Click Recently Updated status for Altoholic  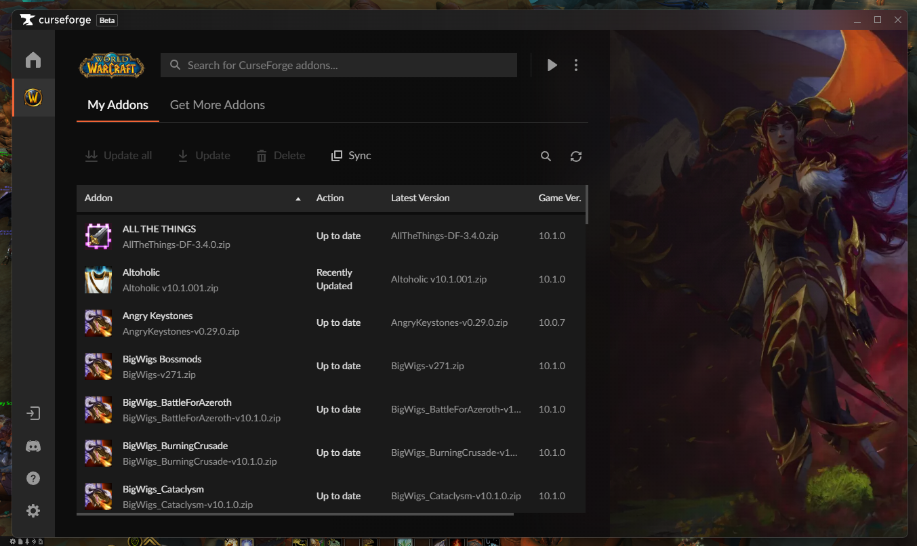coord(334,279)
